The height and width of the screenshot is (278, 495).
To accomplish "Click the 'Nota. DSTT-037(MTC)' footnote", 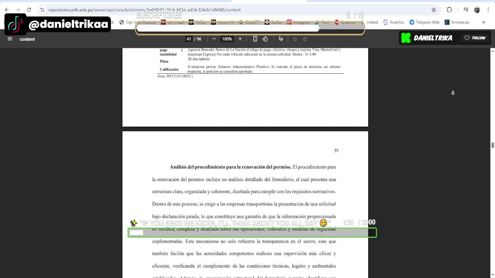I will tap(175, 76).
